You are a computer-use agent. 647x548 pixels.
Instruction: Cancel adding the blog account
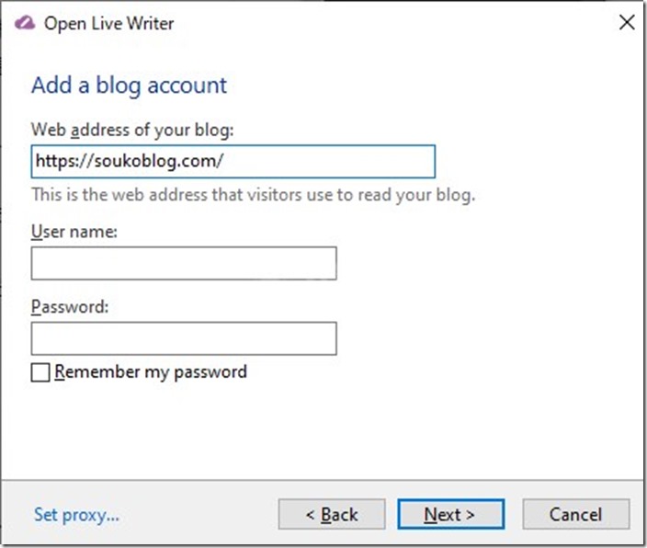[576, 514]
